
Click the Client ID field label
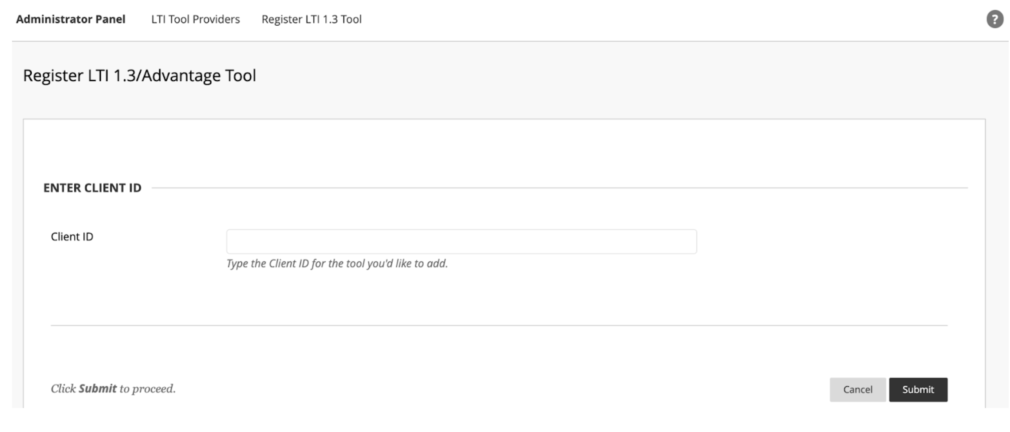click(72, 237)
